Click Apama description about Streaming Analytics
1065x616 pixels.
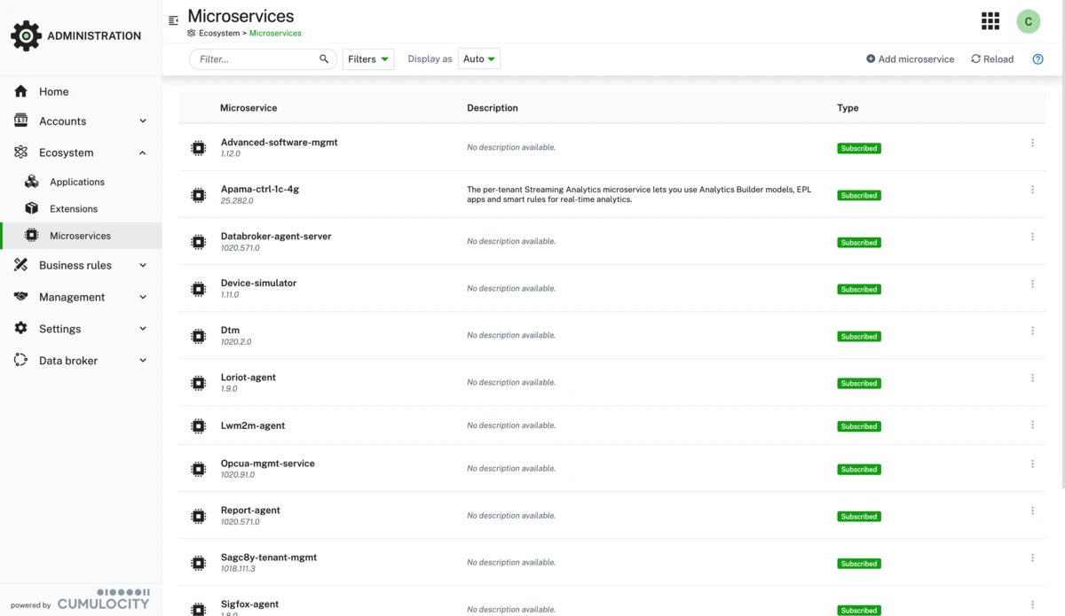[x=639, y=194]
